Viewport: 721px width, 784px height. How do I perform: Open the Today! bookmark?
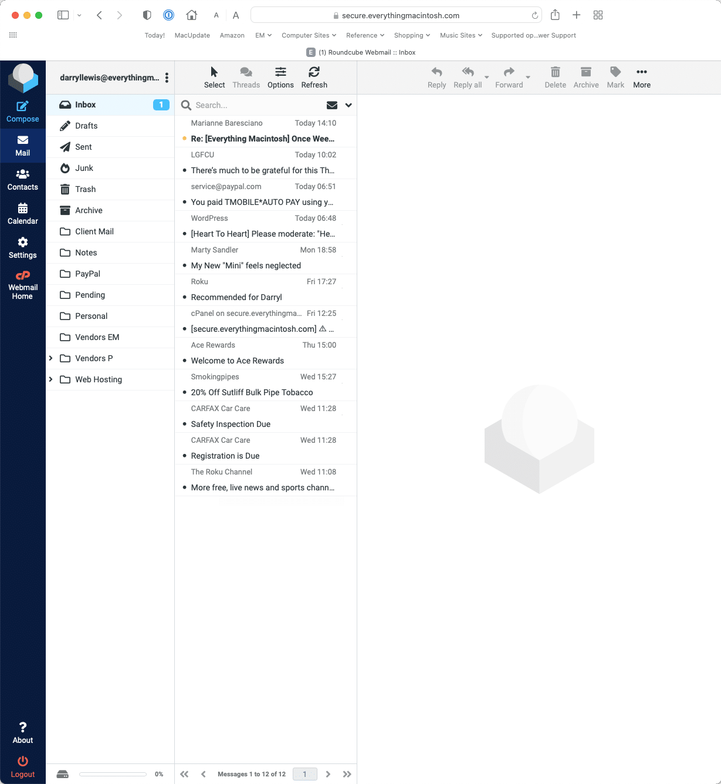point(155,35)
